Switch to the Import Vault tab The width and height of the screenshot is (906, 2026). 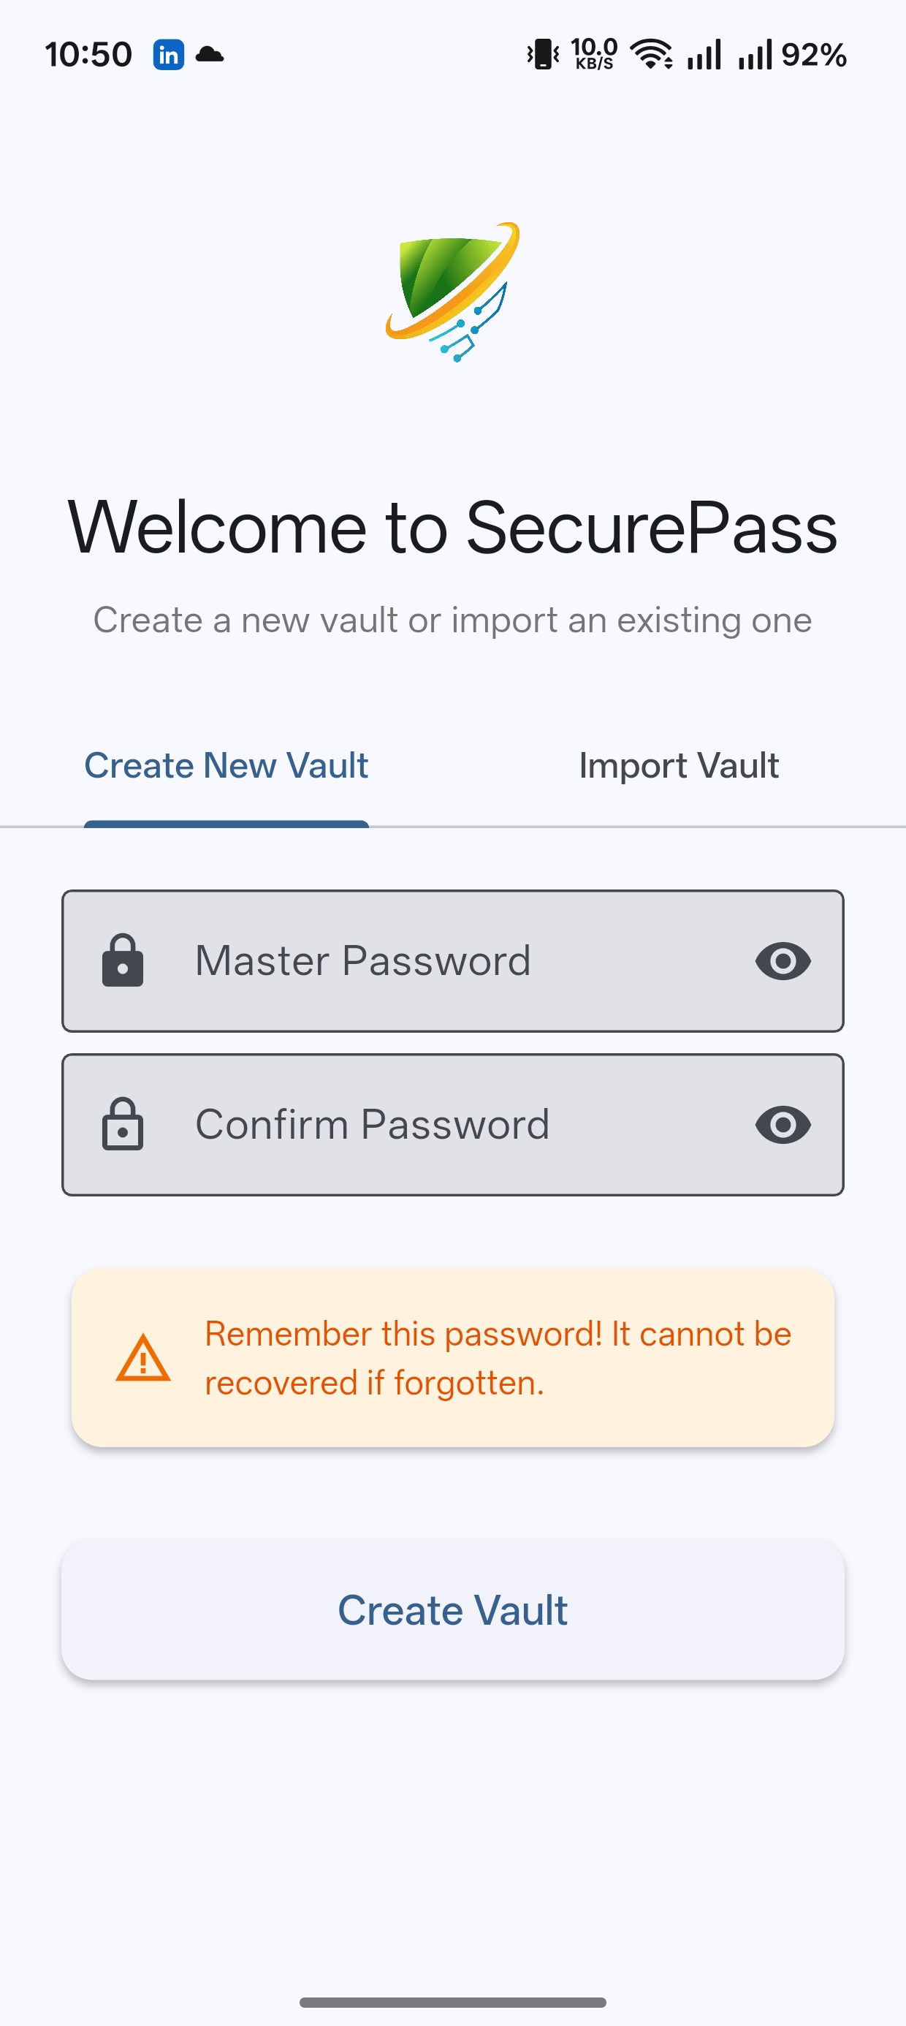(679, 766)
